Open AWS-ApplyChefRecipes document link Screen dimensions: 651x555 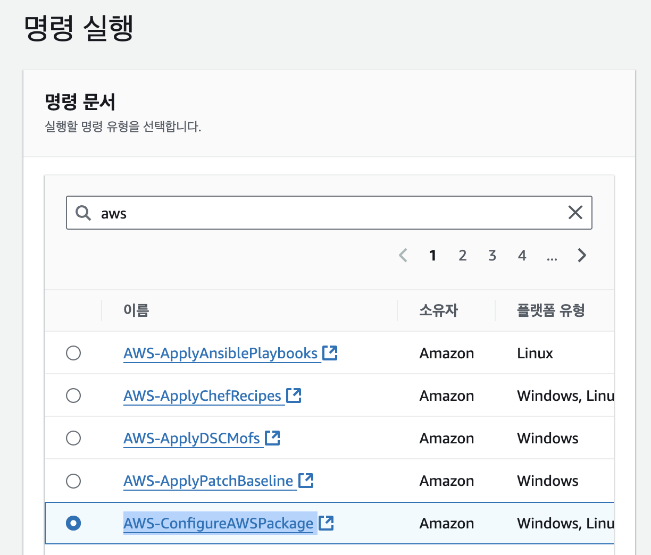pyautogui.click(x=202, y=396)
